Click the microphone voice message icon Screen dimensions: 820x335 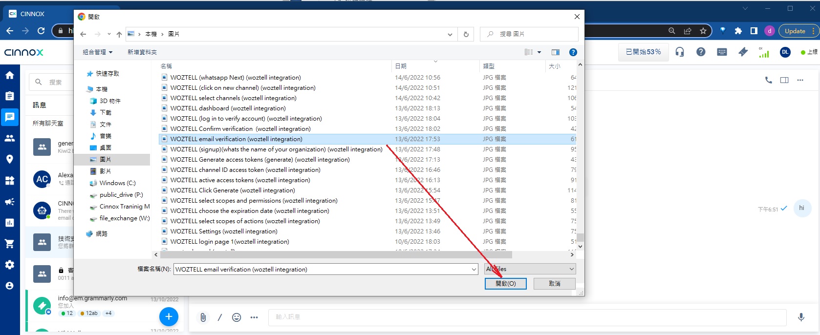(801, 317)
